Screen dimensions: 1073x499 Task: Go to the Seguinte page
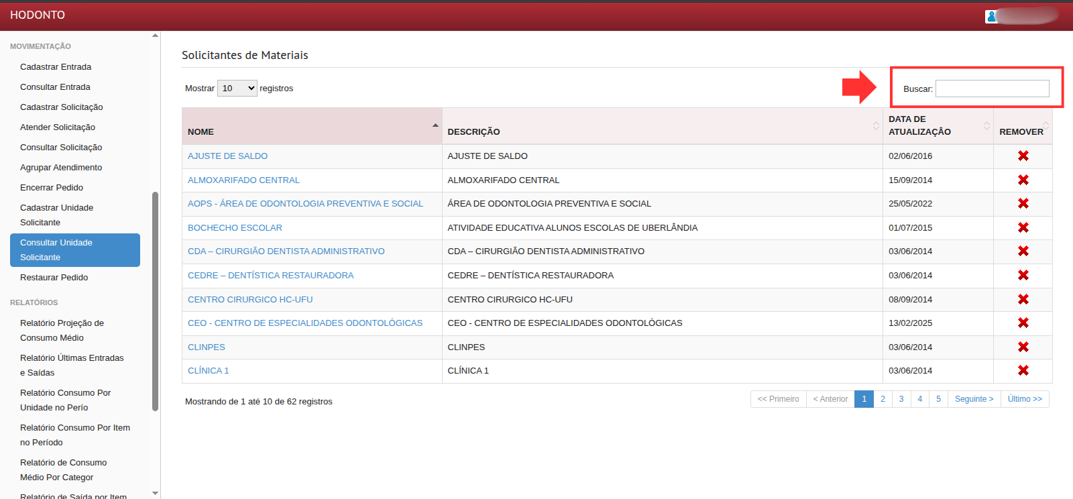point(974,399)
